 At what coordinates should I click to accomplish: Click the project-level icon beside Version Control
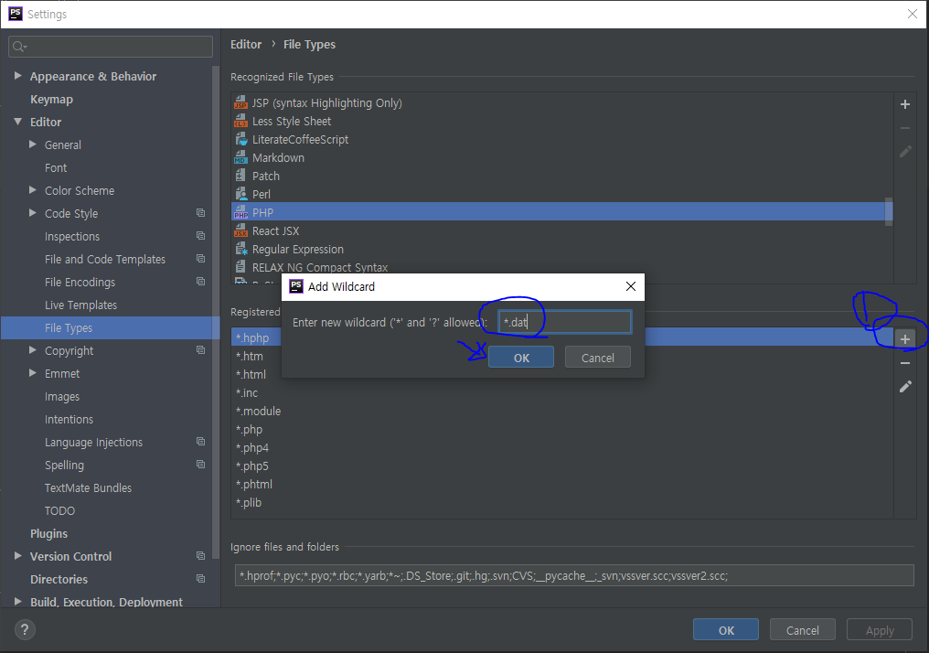click(201, 556)
